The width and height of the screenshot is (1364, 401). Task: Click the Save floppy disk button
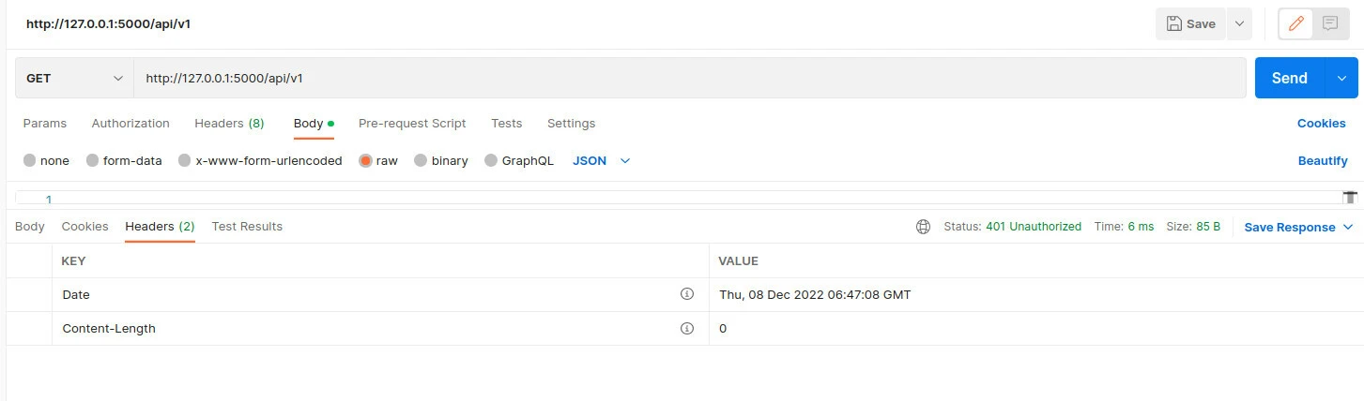coord(1190,24)
